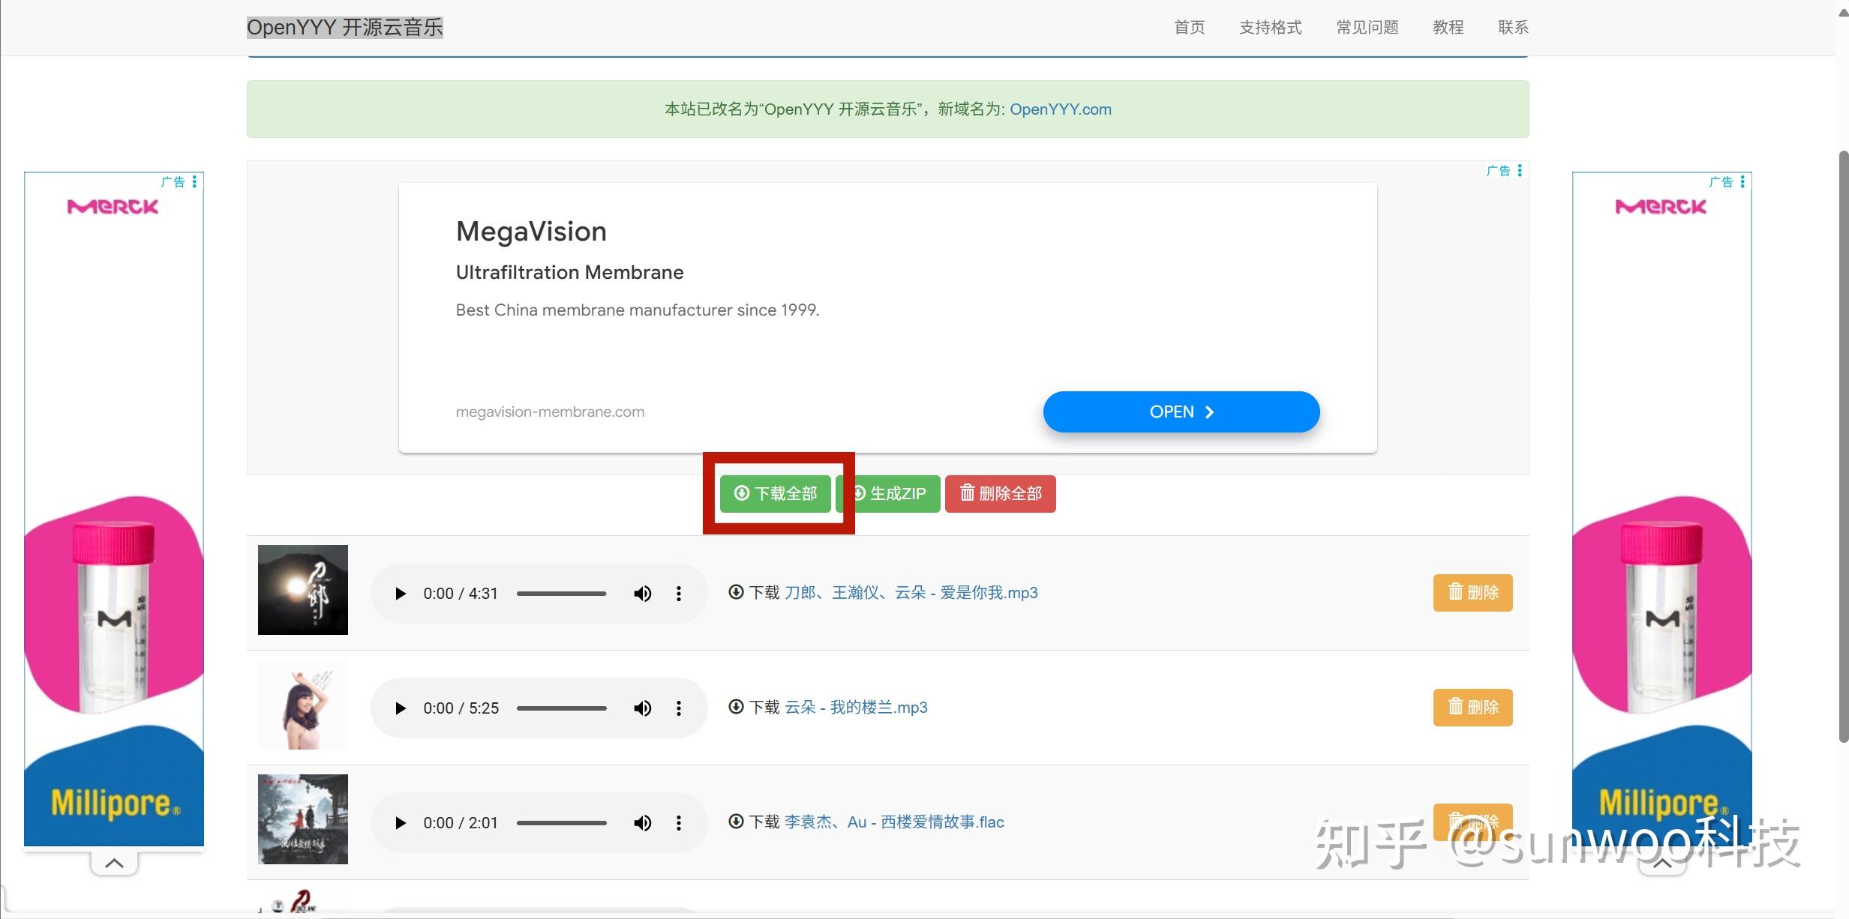The width and height of the screenshot is (1849, 919).
Task: Click scroll-to-top arrow under left ad
Action: click(113, 862)
